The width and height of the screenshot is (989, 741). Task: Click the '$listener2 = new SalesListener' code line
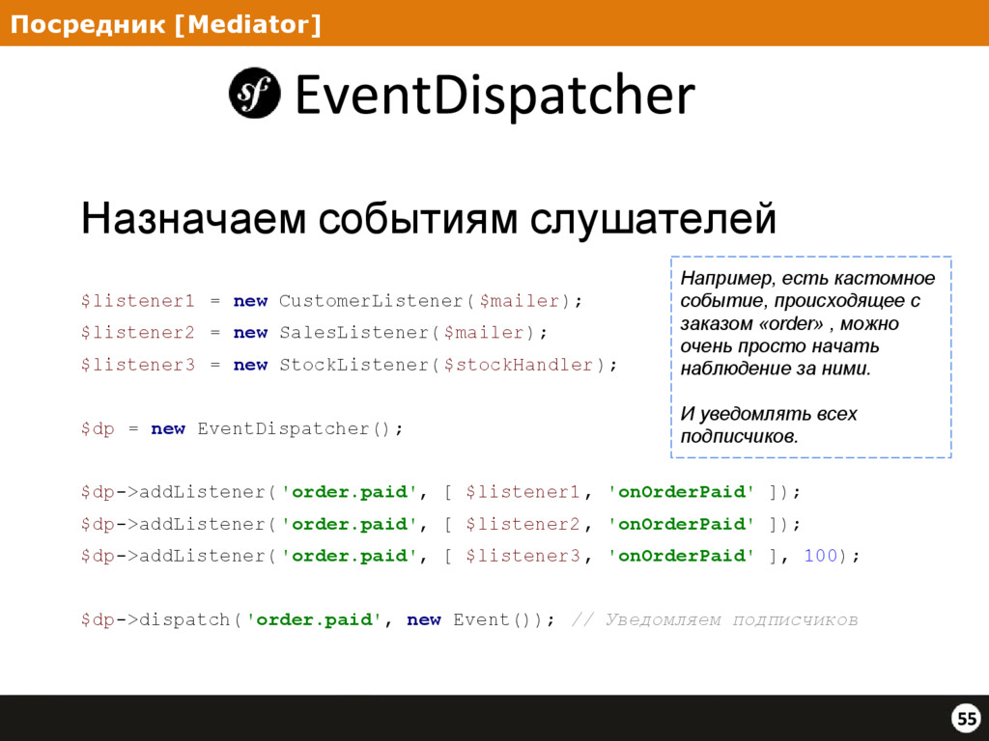point(314,332)
